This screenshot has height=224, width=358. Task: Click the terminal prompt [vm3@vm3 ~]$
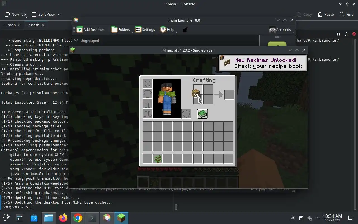[14, 207]
